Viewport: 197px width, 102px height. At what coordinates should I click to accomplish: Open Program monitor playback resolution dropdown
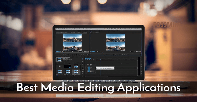[x=132, y=51]
